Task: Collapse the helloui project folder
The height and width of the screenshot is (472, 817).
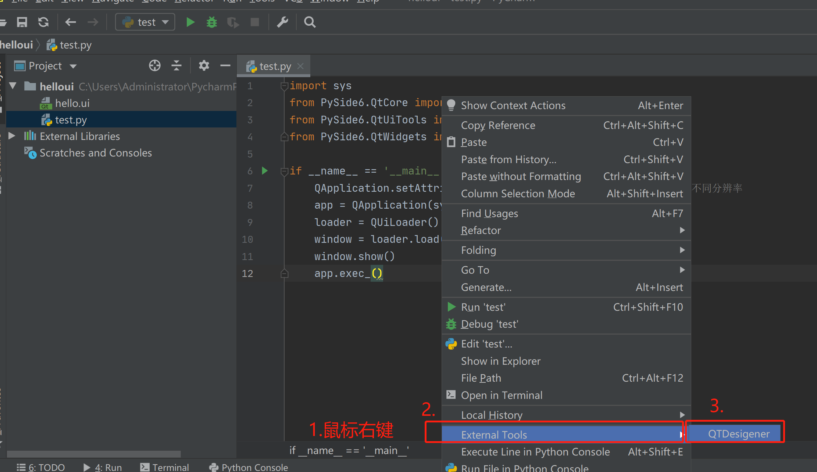Action: (13, 86)
